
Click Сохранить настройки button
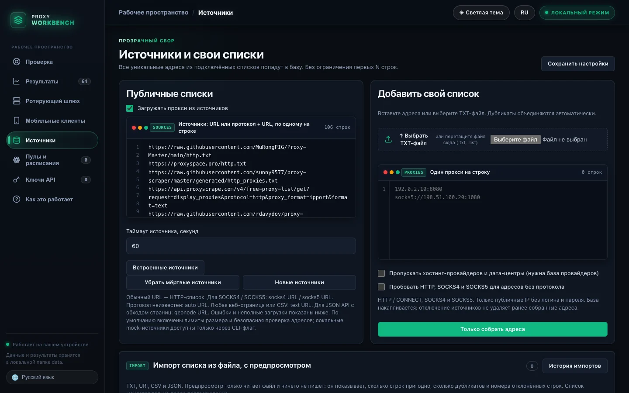578,64
